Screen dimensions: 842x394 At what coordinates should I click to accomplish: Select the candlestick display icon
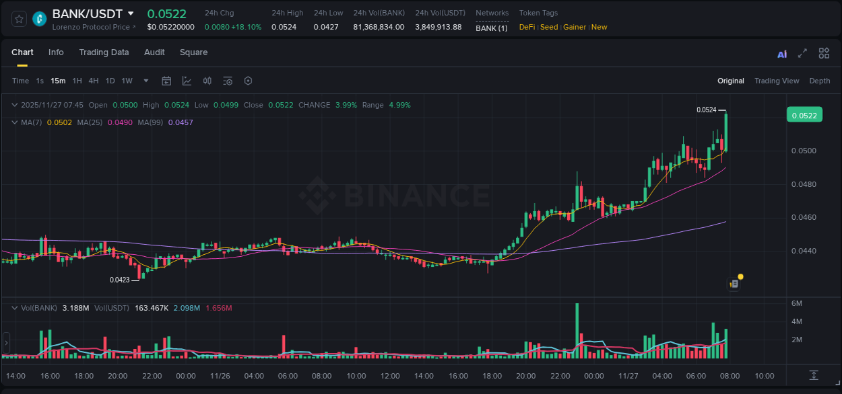pyautogui.click(x=207, y=81)
